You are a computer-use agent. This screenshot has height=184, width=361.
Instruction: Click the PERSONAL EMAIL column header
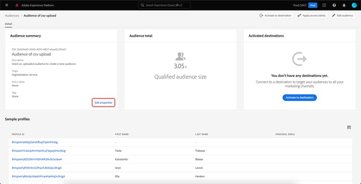[x=285, y=134]
